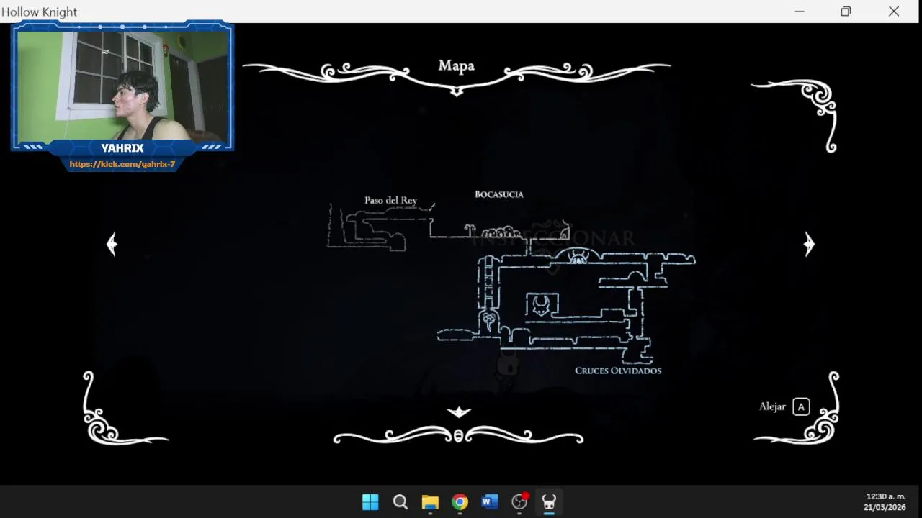Close the Hollow Knight window
The image size is (922, 518).
[x=894, y=12]
